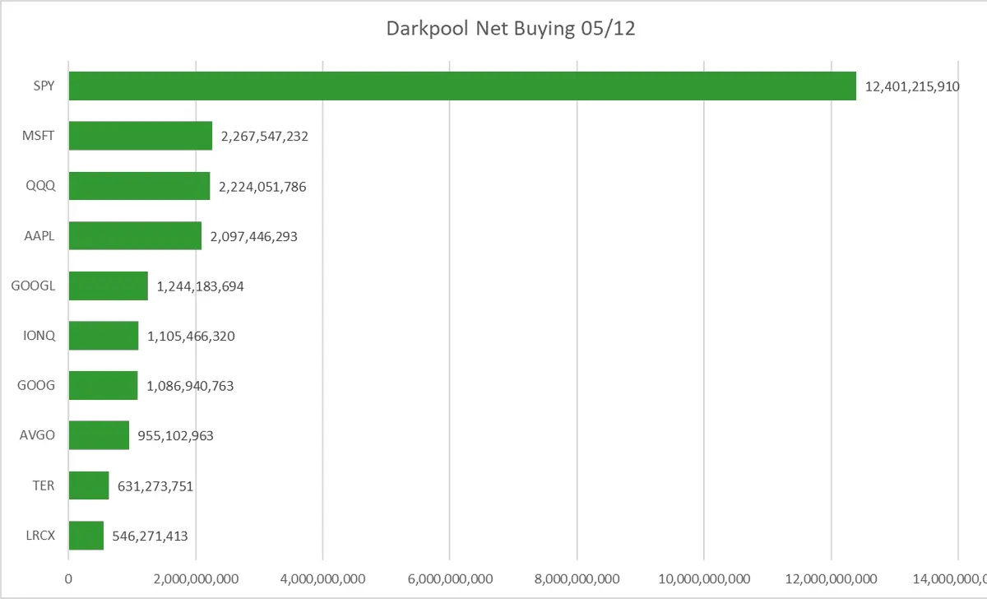This screenshot has height=599, width=987.
Task: Select data label 631,273,751
Action: [x=155, y=486]
